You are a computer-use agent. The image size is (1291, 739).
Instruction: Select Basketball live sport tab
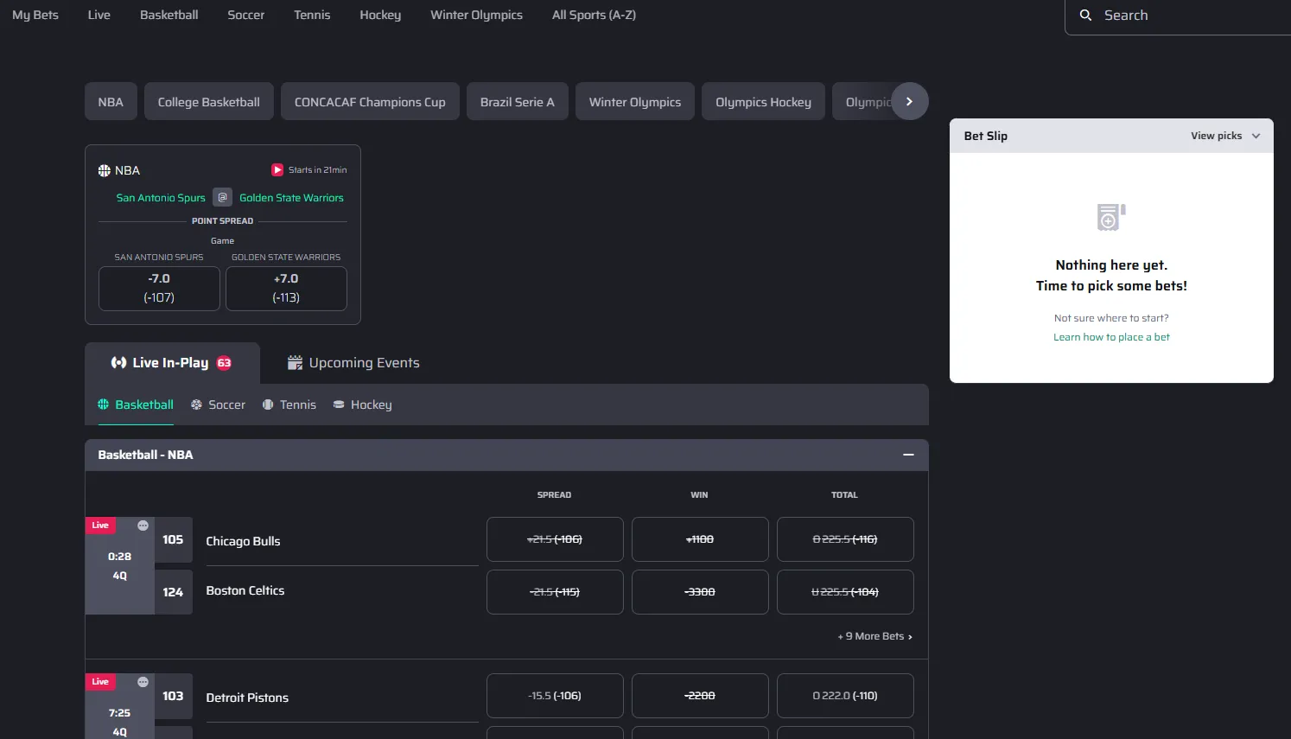(x=136, y=405)
